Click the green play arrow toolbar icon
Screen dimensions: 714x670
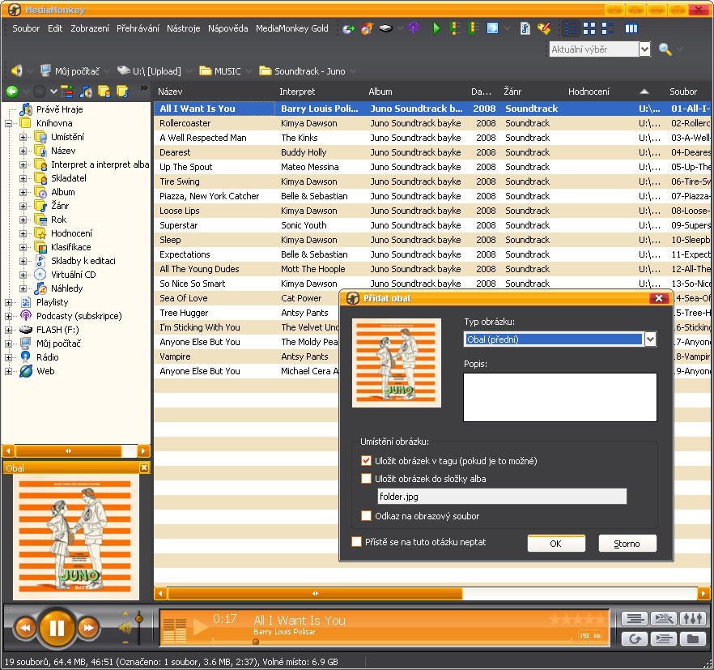click(x=436, y=28)
